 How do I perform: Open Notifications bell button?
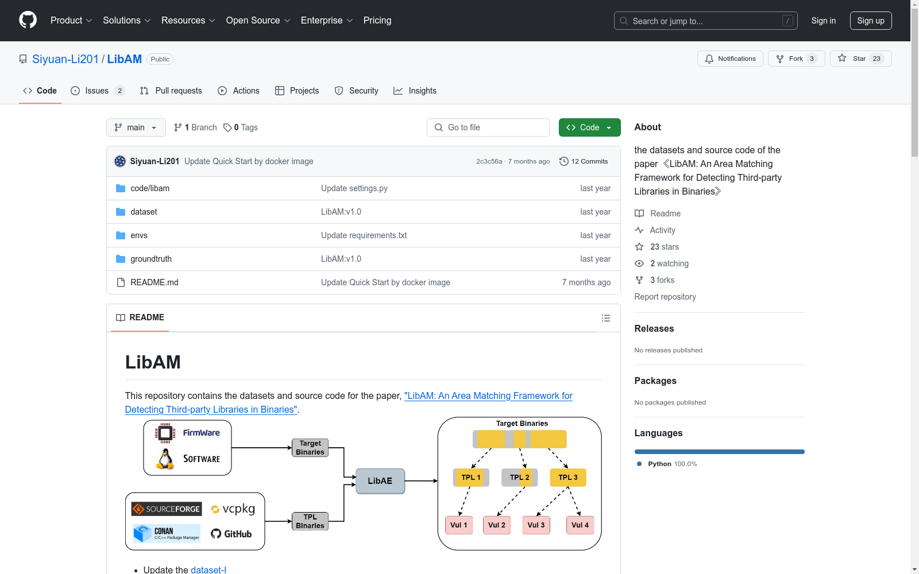point(730,59)
